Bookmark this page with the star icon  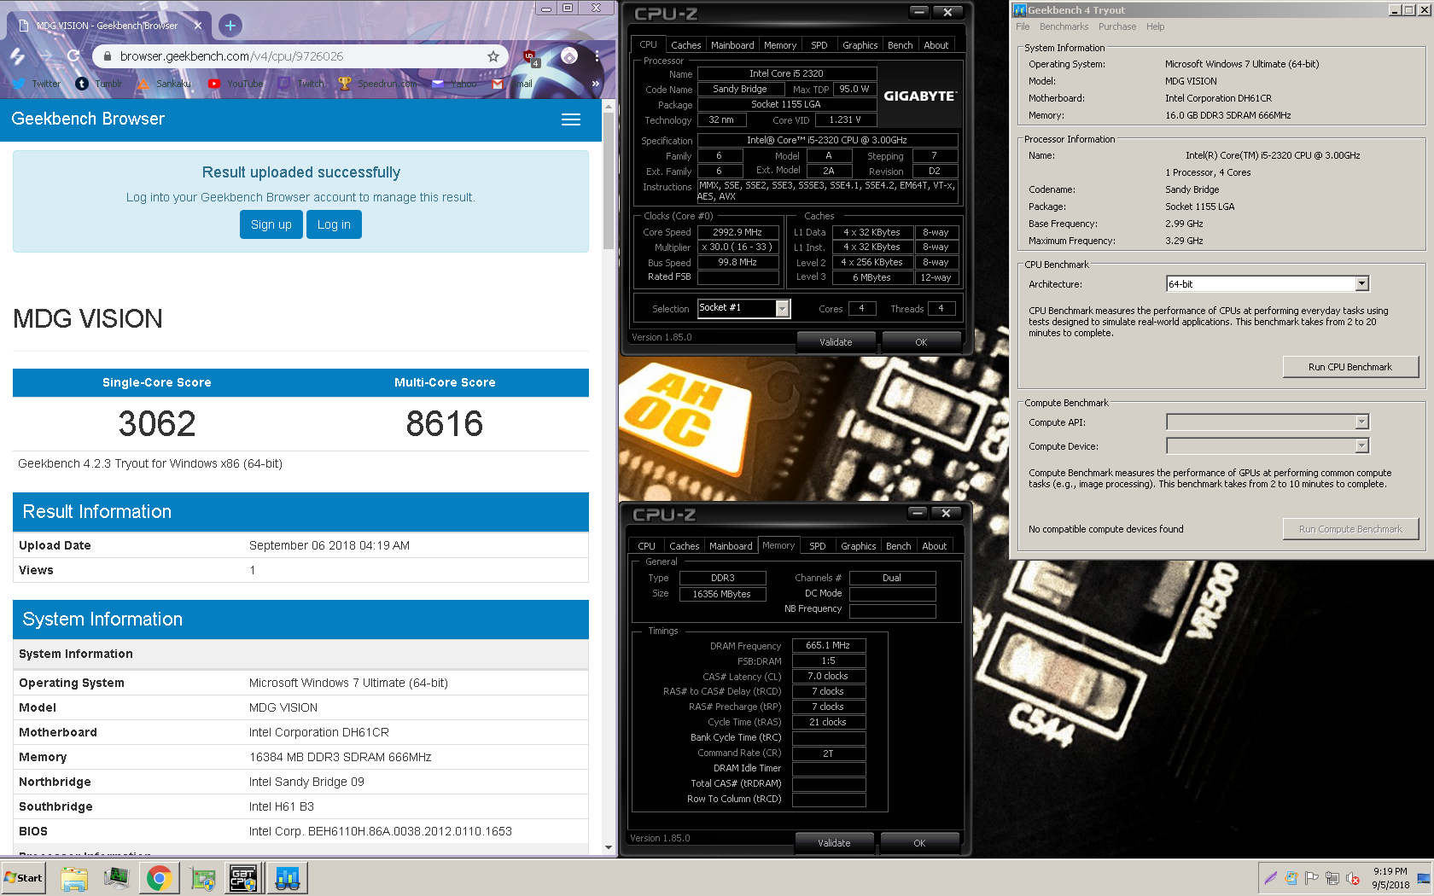(x=493, y=56)
